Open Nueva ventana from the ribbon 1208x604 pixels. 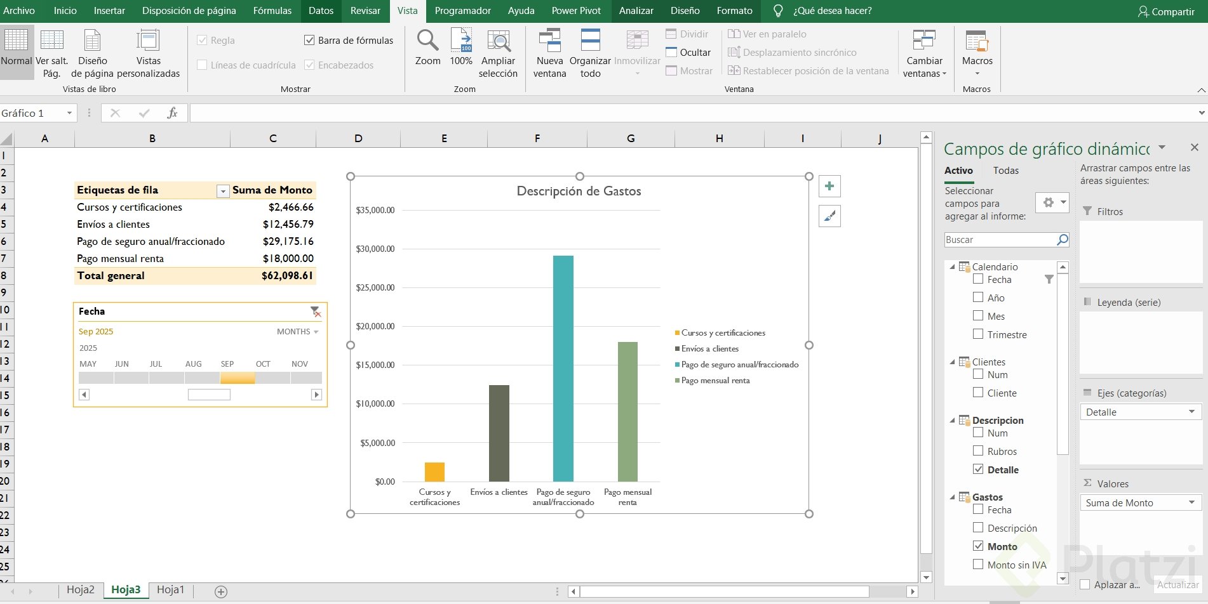(x=549, y=41)
